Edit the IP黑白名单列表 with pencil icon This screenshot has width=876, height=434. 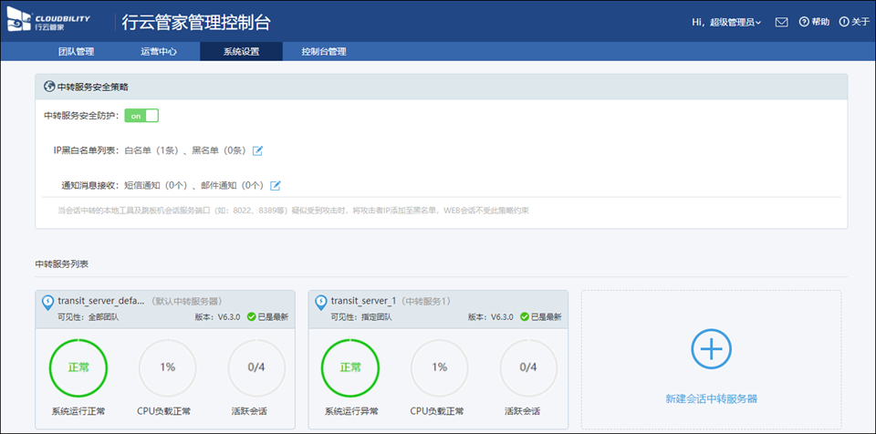257,150
